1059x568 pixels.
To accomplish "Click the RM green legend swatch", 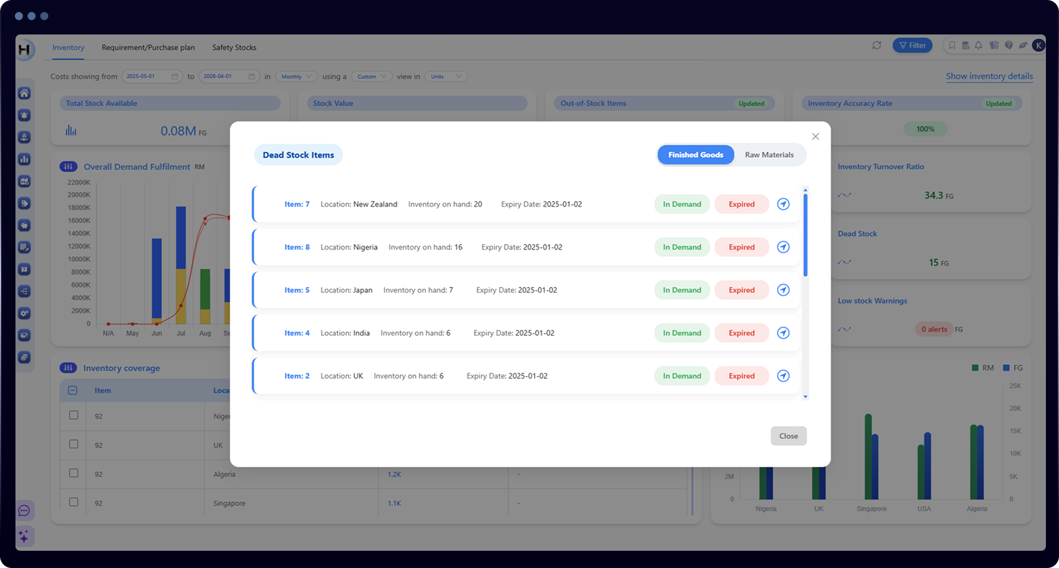I will tap(975, 368).
